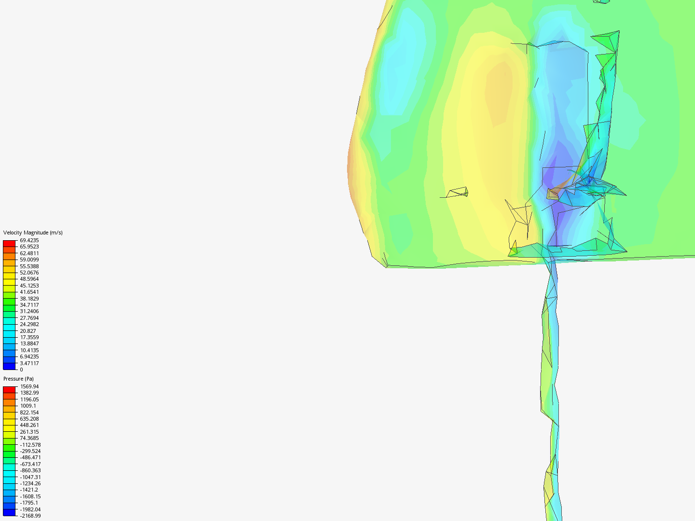Screen dimensions: 695x521
Task: Select velocity legend value 52.0676
Action: click(x=29, y=273)
